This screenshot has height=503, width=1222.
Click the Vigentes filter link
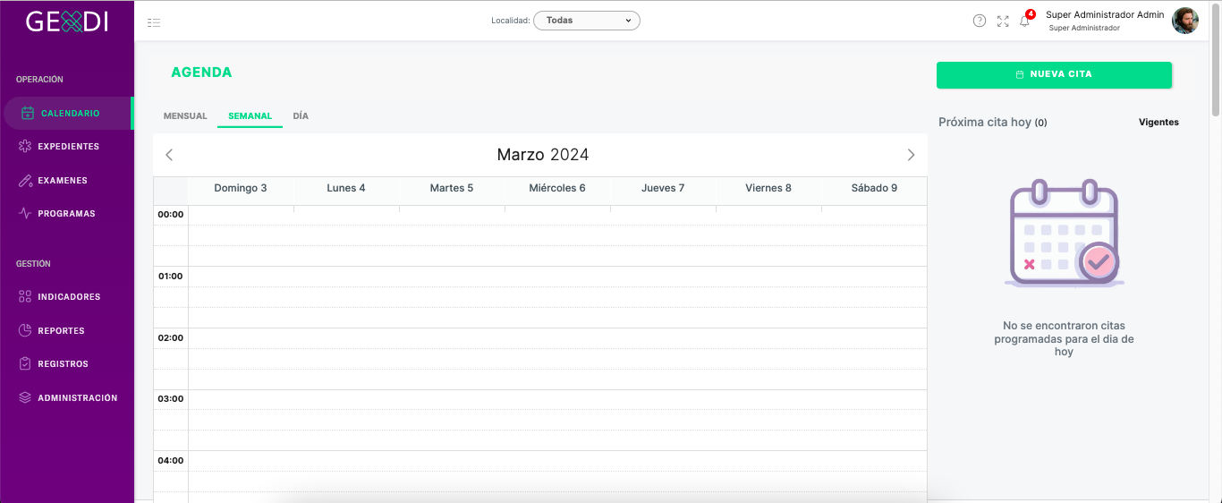click(1158, 123)
